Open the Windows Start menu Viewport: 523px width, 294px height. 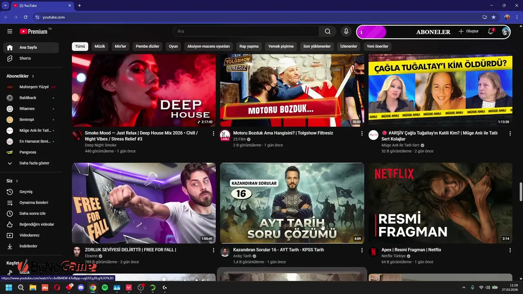(x=9, y=287)
